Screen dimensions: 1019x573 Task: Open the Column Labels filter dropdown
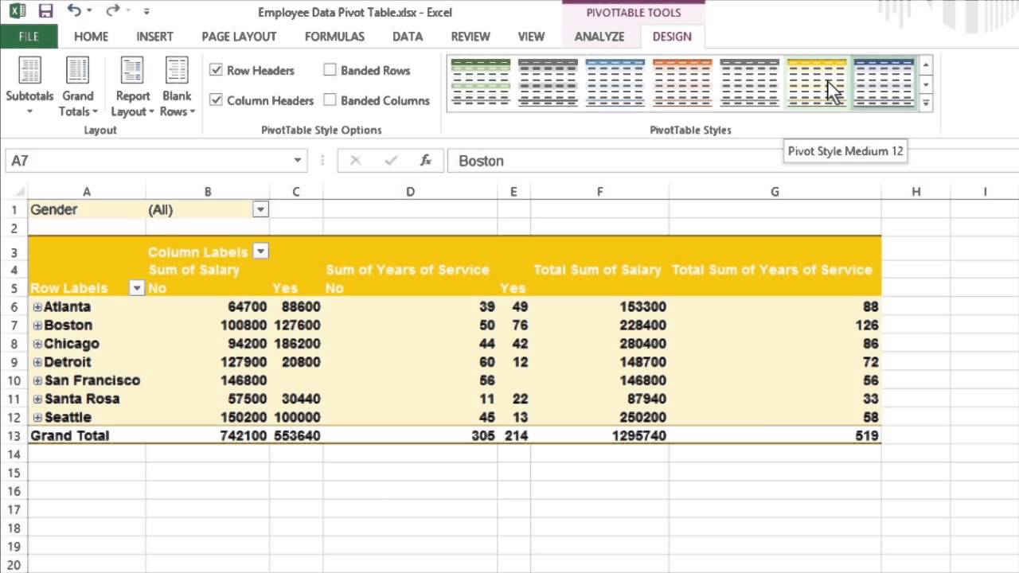[x=260, y=251]
